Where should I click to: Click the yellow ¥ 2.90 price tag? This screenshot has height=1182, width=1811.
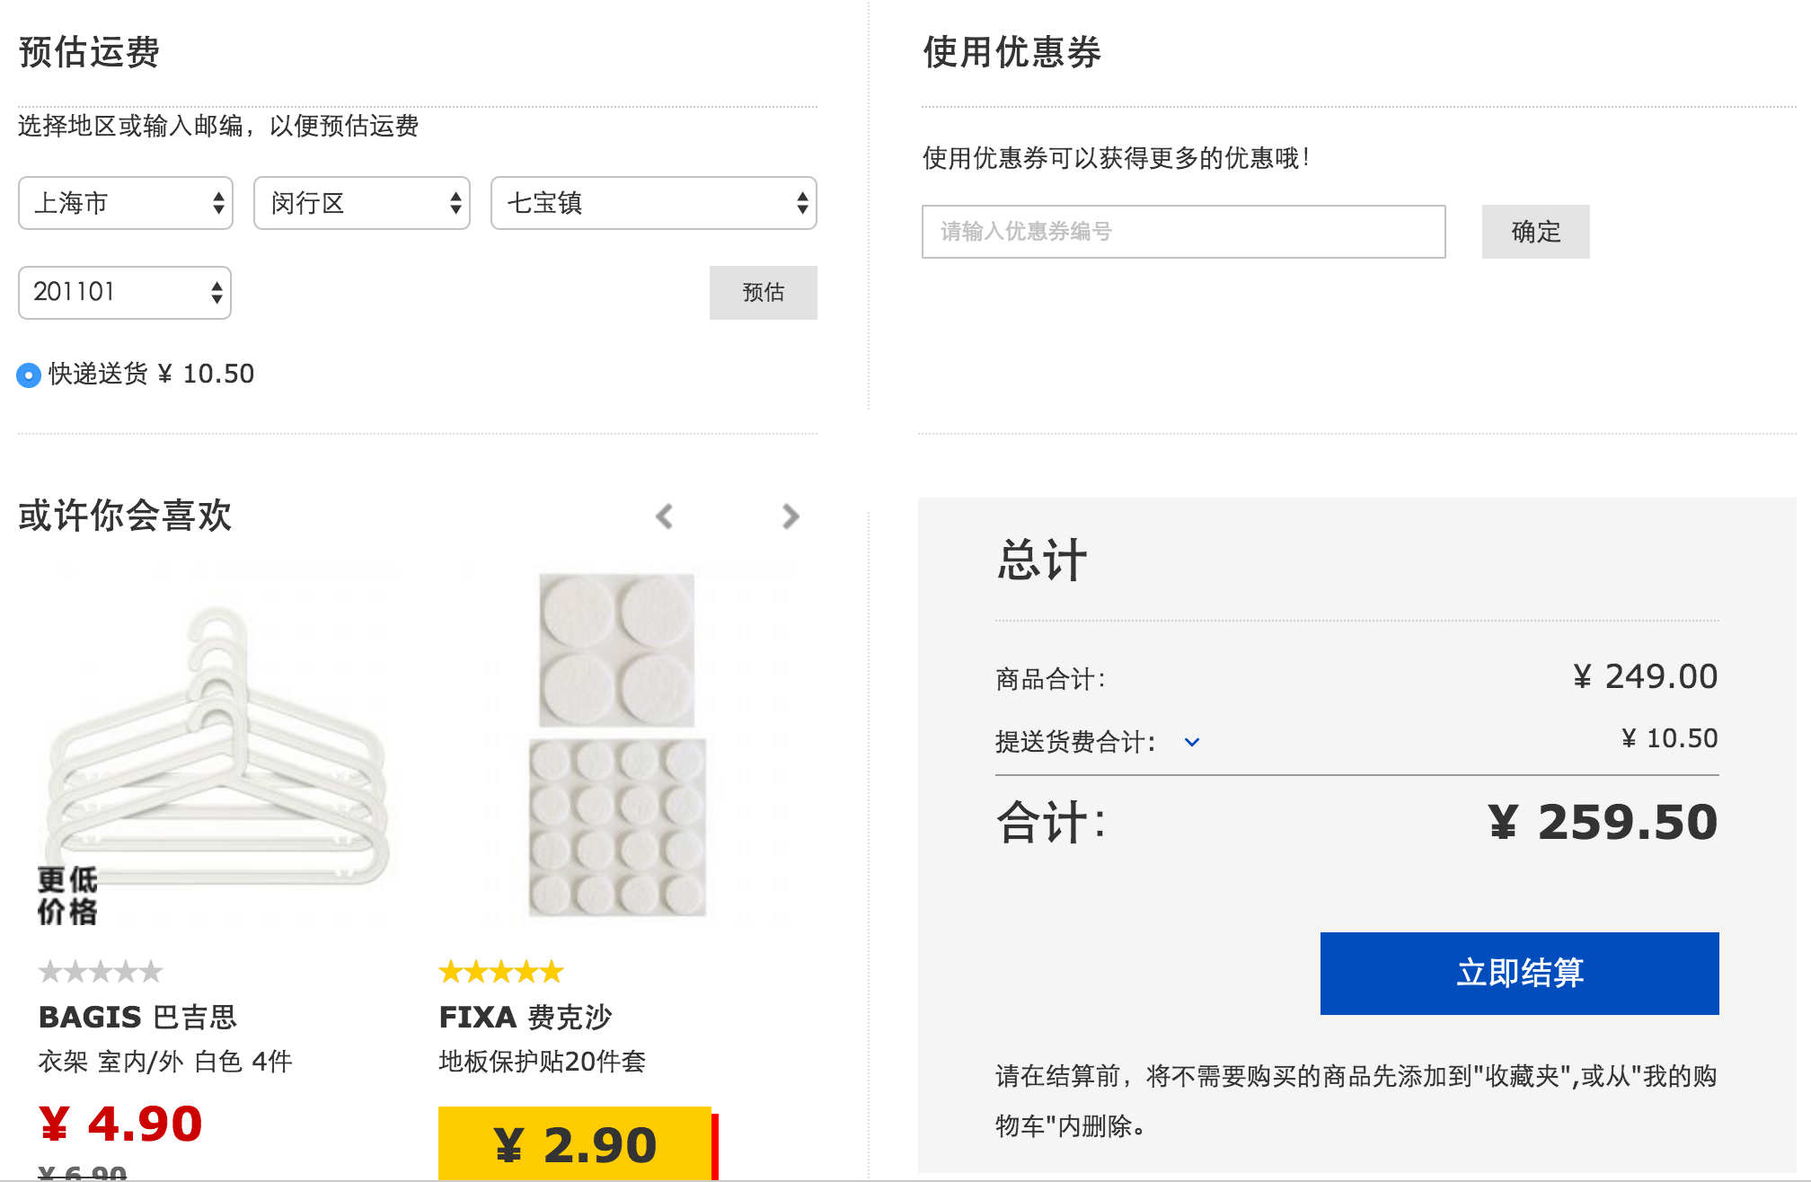[575, 1144]
